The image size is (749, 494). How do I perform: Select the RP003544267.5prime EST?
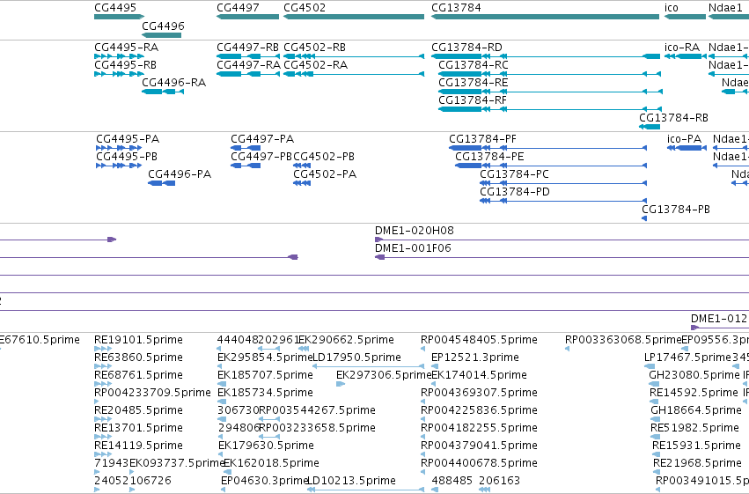coord(269,419)
